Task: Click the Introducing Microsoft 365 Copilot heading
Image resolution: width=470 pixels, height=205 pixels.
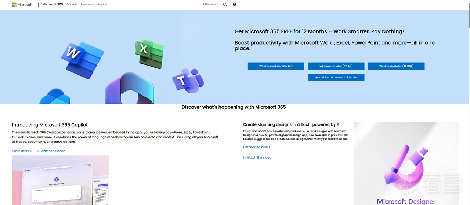Action: coord(50,125)
